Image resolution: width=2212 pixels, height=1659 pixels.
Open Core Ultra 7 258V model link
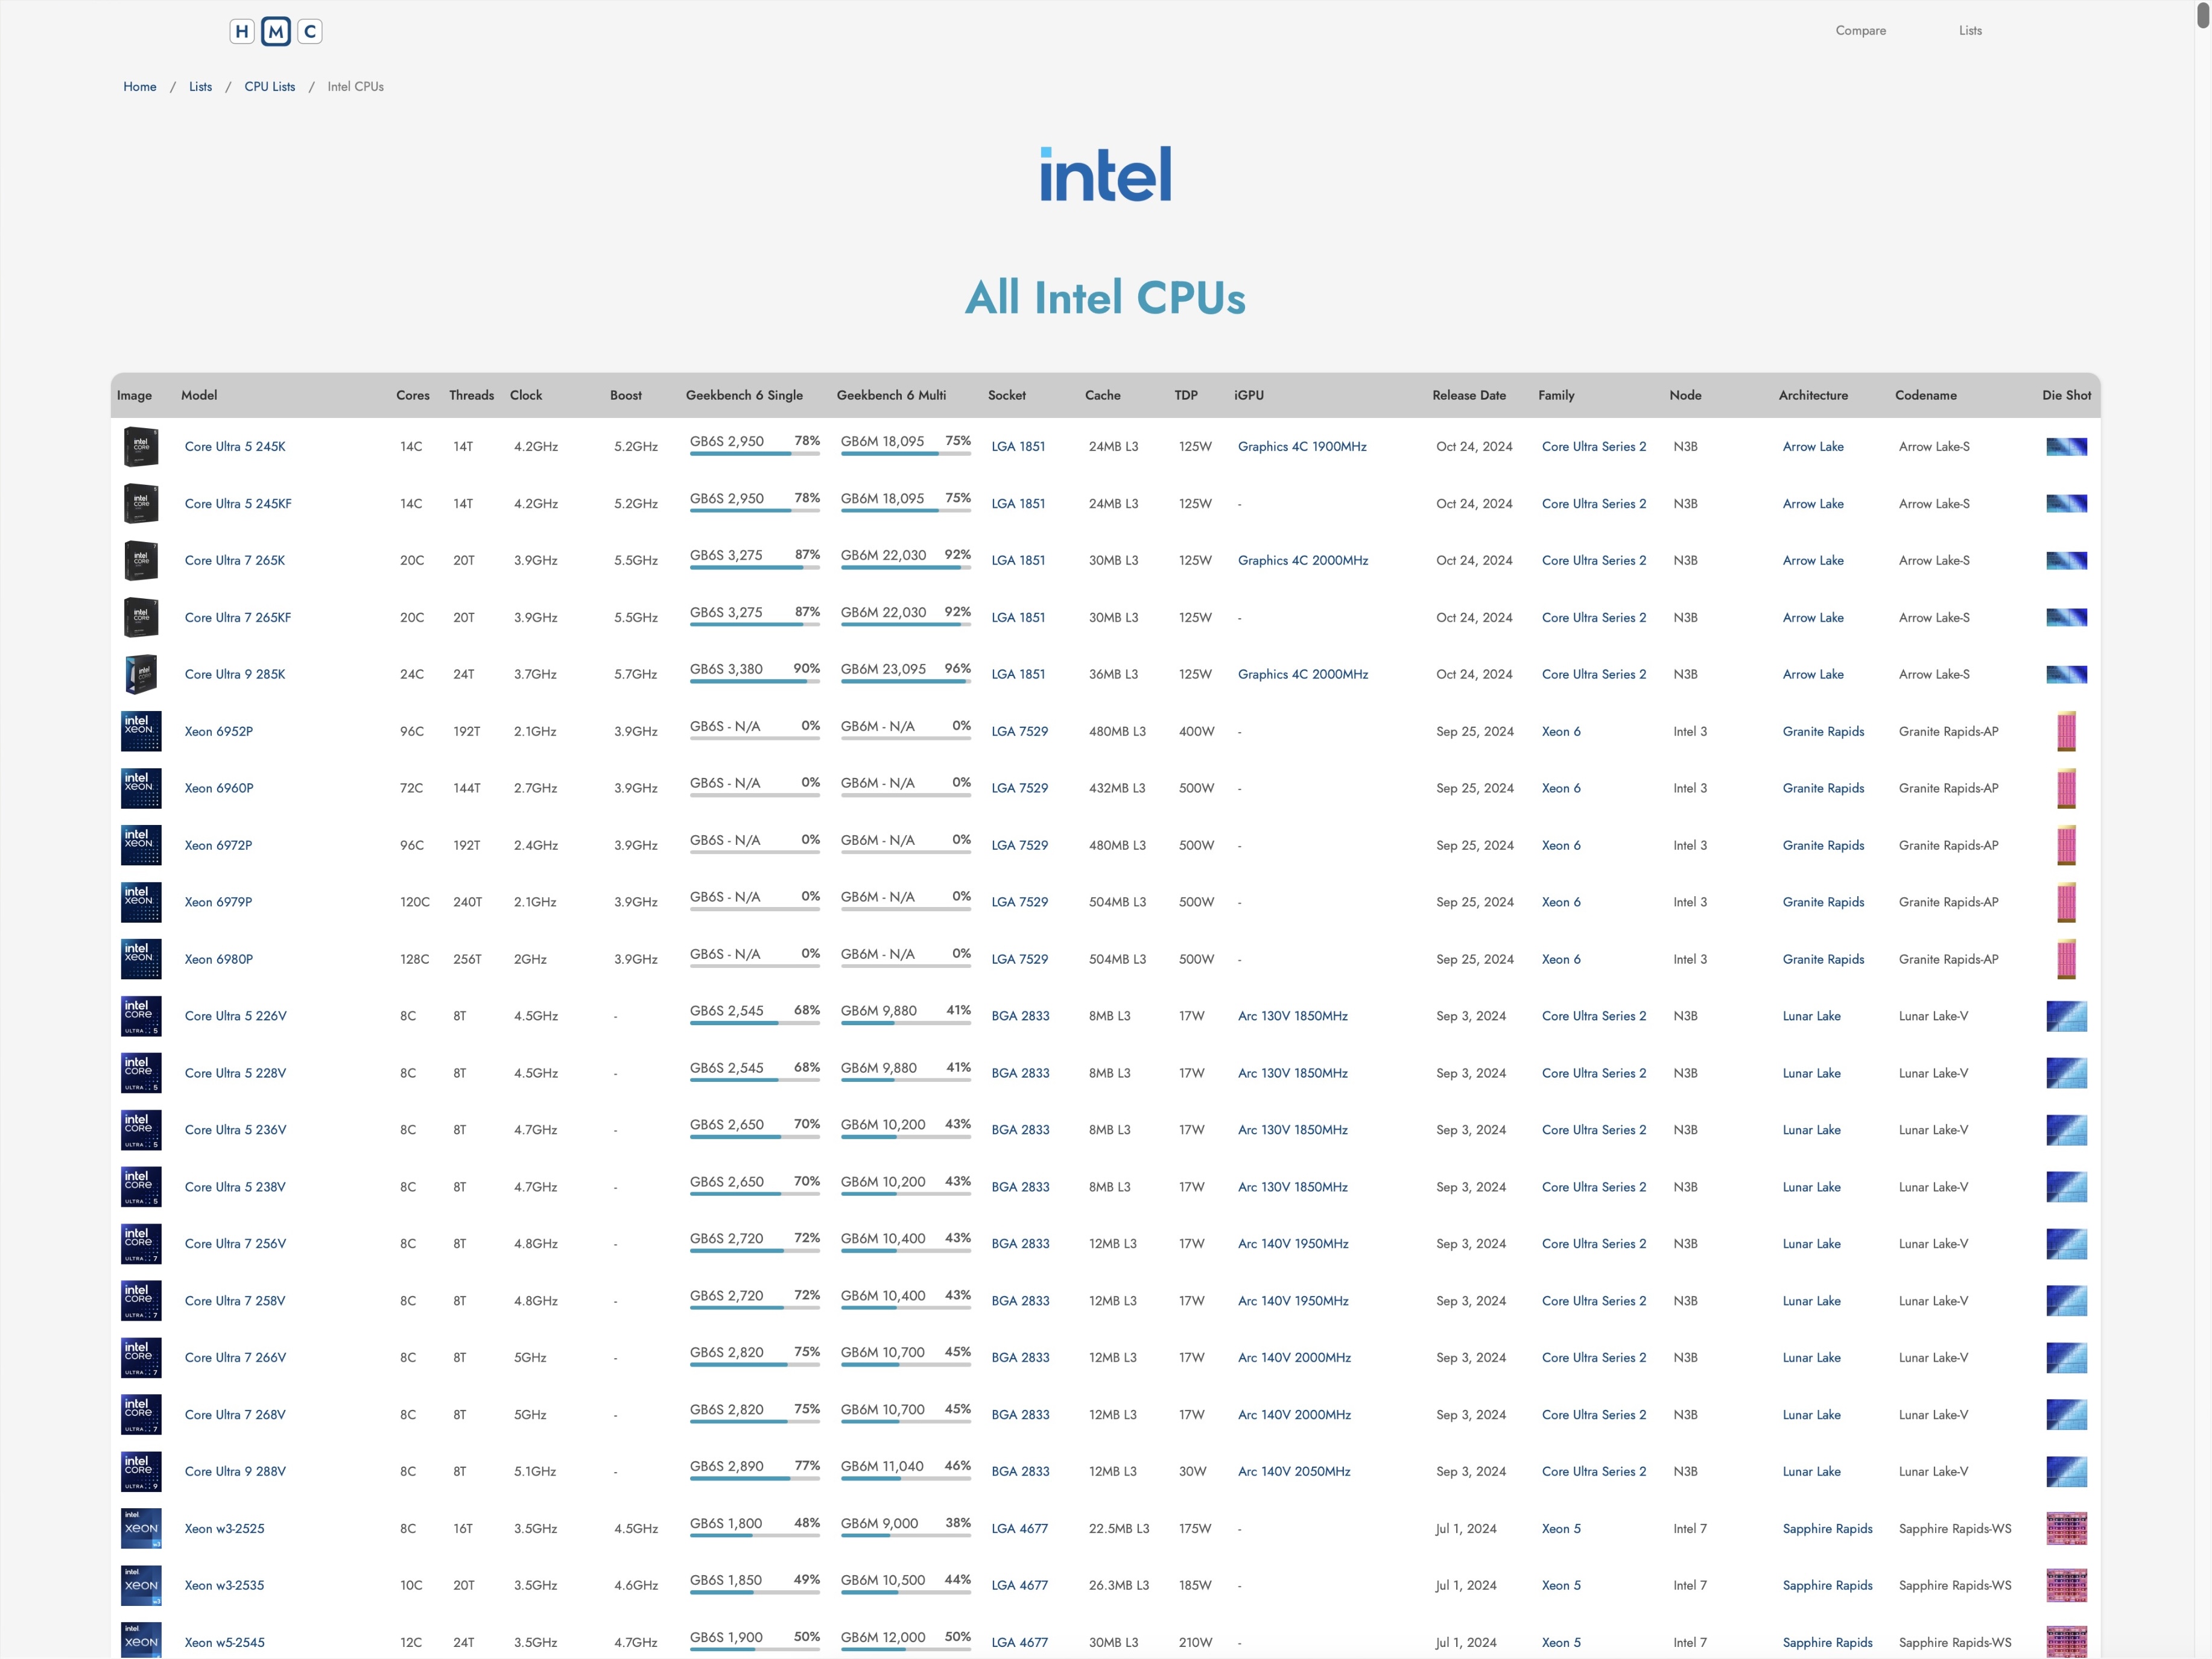point(235,1301)
